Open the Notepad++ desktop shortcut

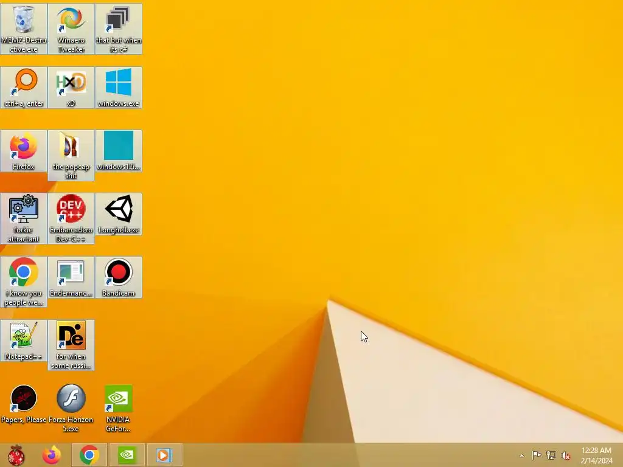tap(24, 341)
